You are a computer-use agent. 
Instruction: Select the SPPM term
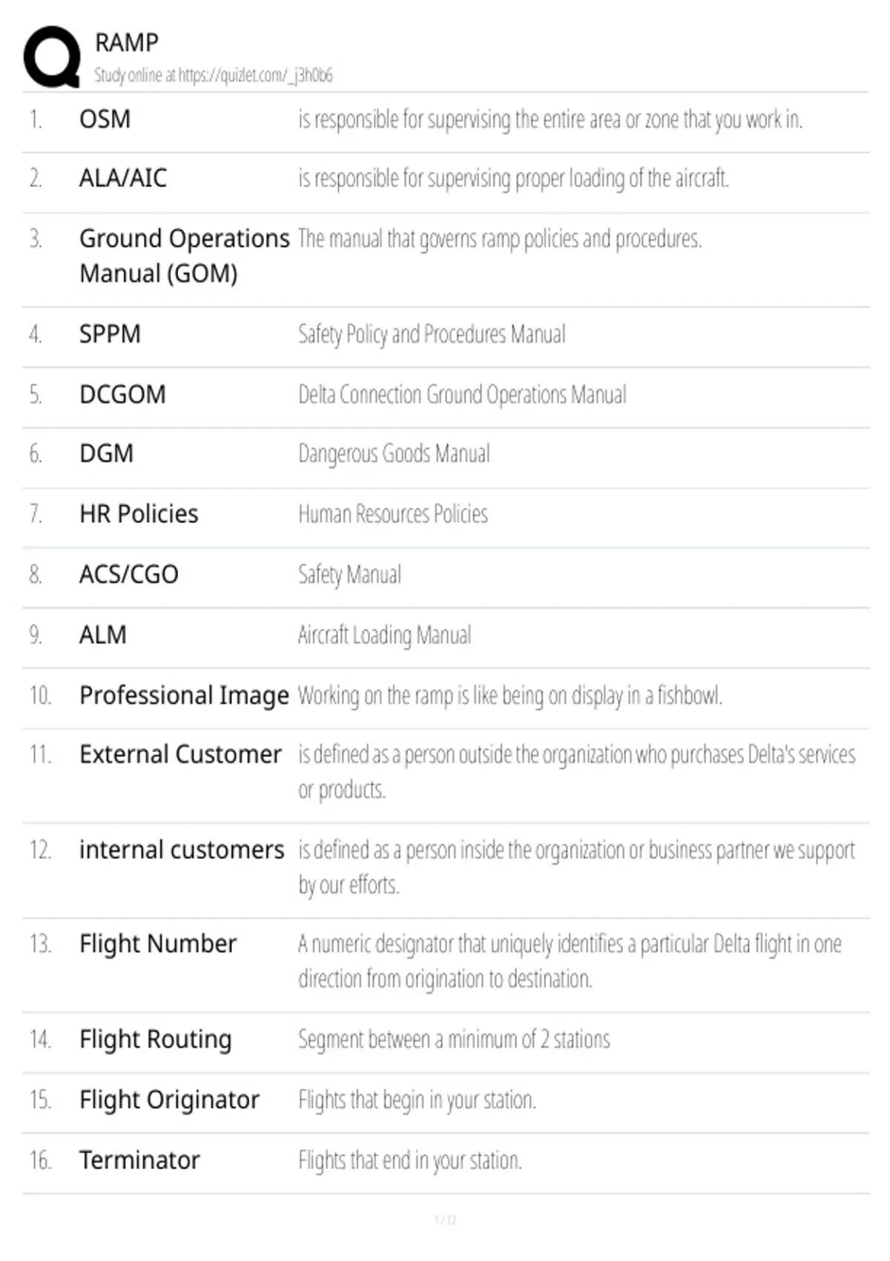tap(110, 334)
